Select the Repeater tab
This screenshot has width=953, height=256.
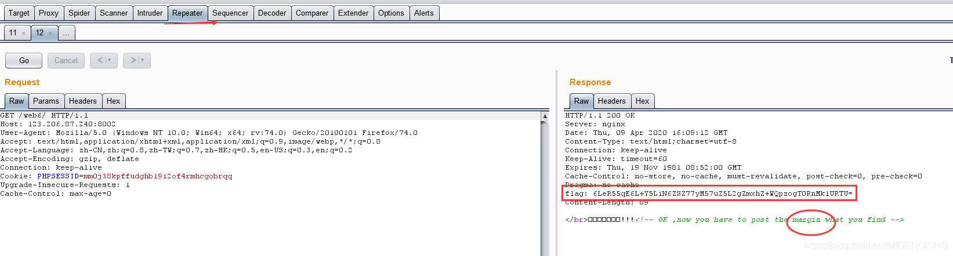point(187,13)
